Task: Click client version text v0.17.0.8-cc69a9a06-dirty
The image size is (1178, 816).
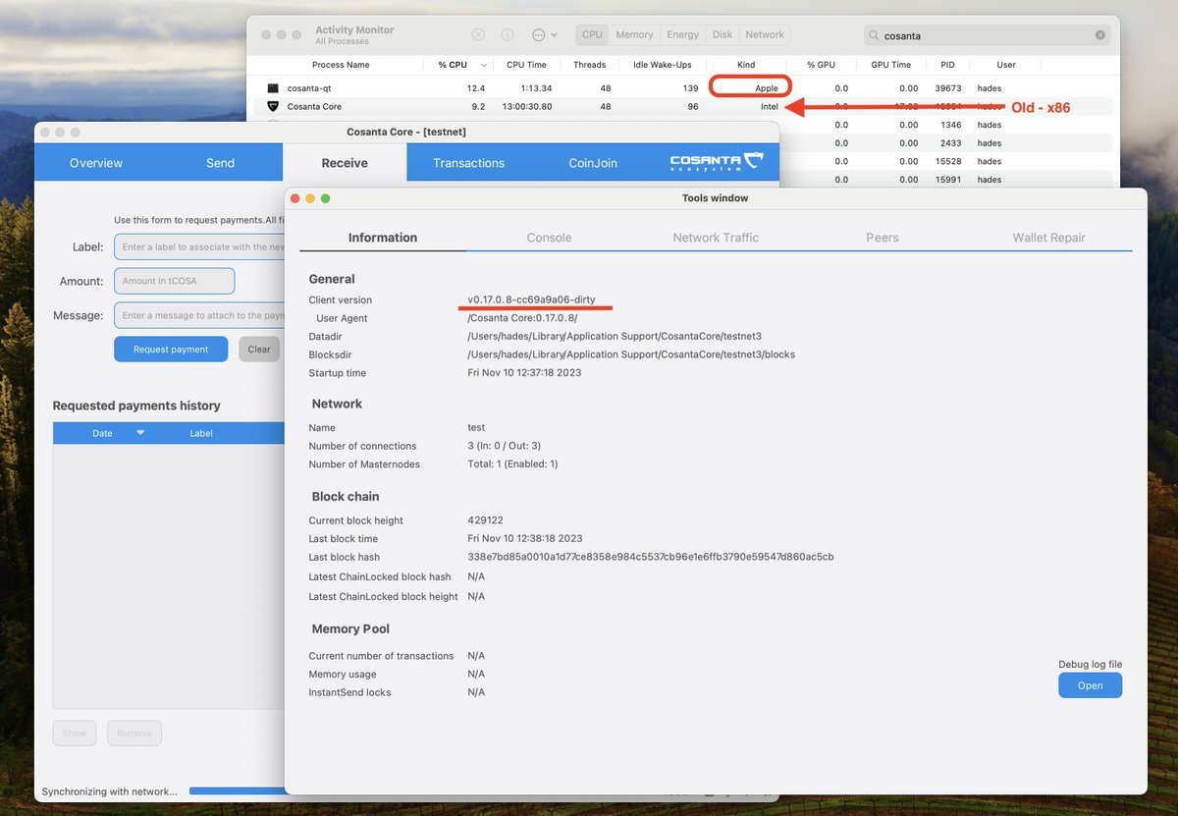Action: [x=531, y=299]
